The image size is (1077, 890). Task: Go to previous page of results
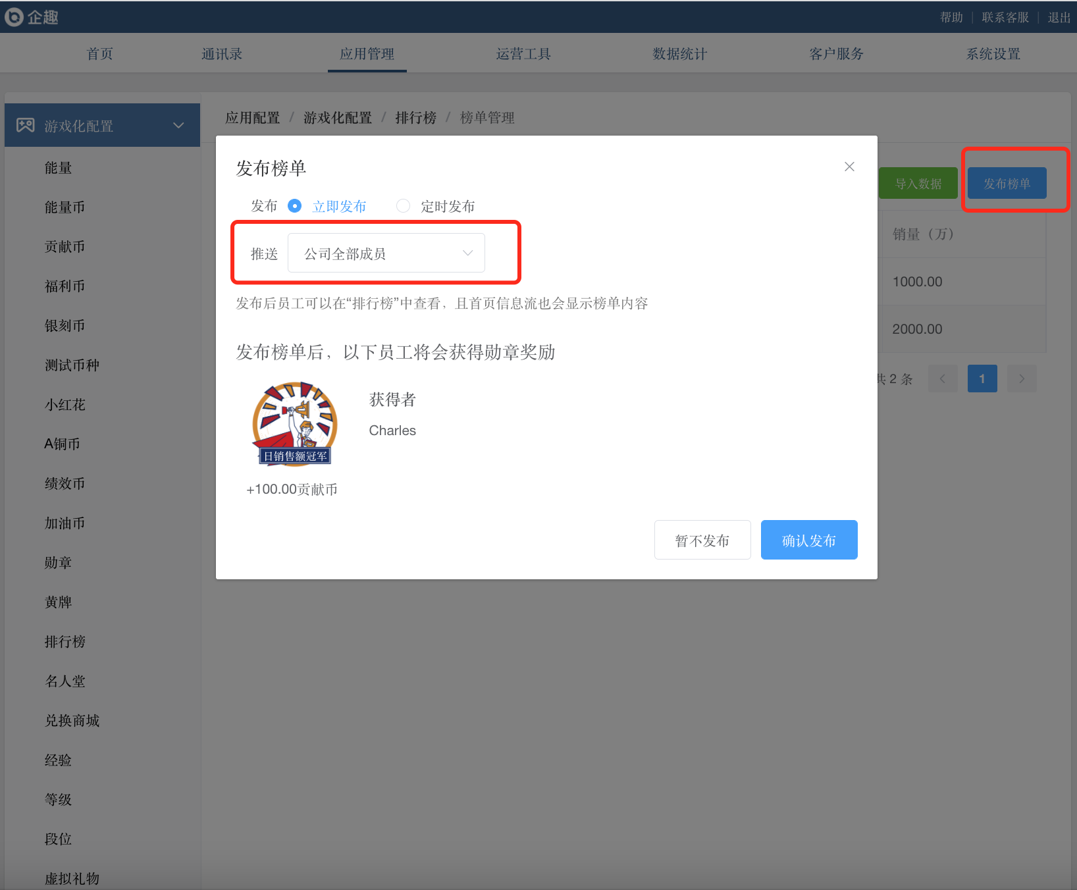pos(943,379)
